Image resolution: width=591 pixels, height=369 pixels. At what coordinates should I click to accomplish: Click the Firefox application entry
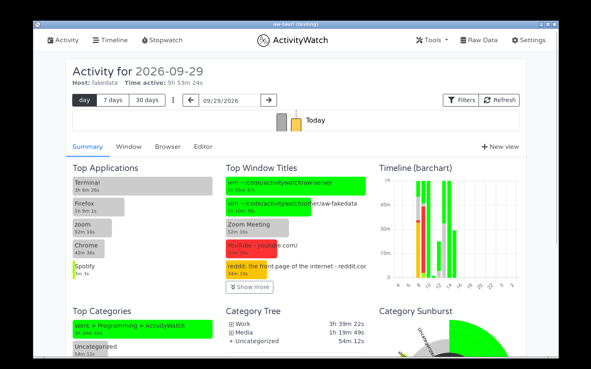98,207
